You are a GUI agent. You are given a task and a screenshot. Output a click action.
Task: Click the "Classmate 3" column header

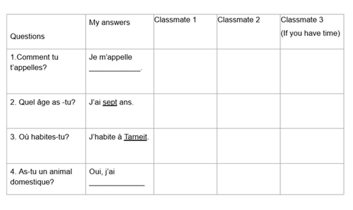[x=302, y=20]
